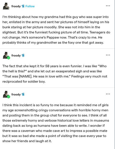Open the three-dot menu on the caveman reblog
The width and height of the screenshot is (115, 149).
[x=108, y=94]
